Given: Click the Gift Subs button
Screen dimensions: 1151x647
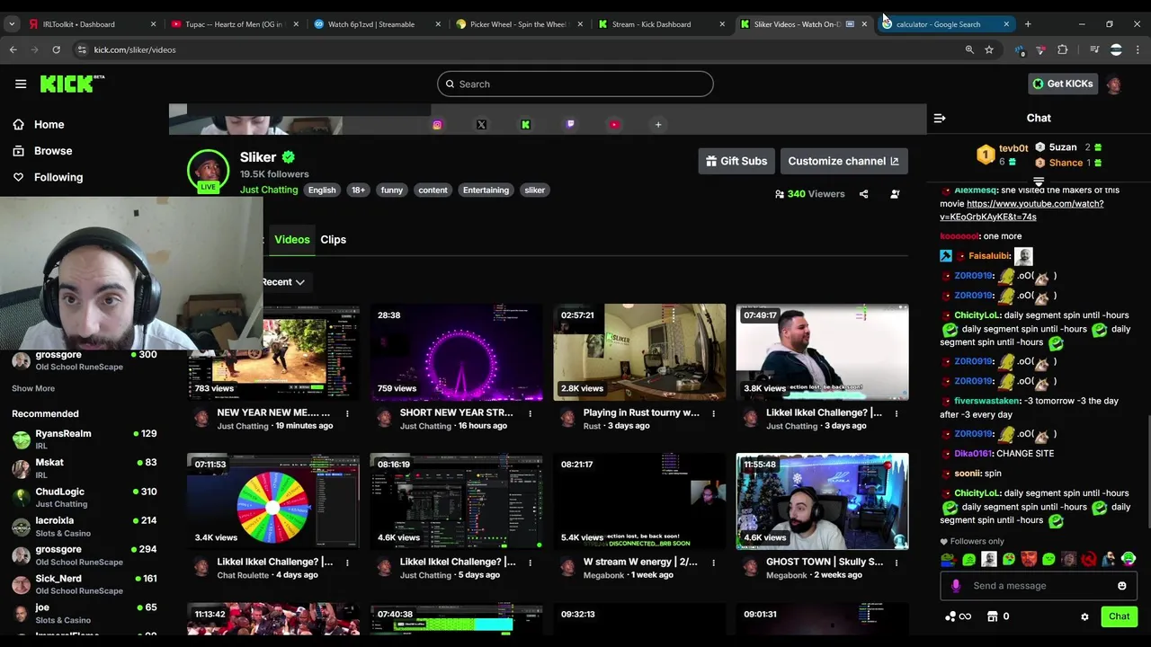Looking at the screenshot, I should 736,161.
